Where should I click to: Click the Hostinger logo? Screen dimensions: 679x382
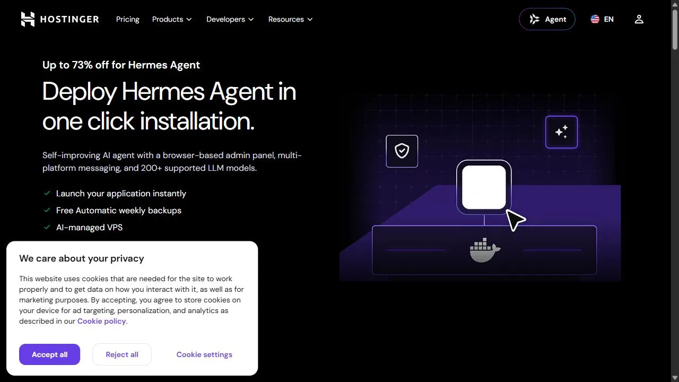point(60,19)
